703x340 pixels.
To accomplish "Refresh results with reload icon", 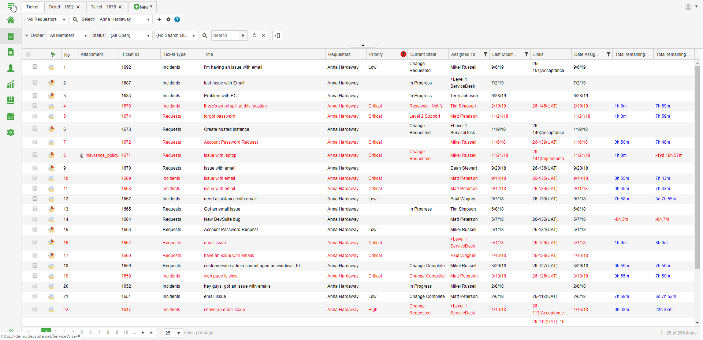I will pyautogui.click(x=254, y=35).
